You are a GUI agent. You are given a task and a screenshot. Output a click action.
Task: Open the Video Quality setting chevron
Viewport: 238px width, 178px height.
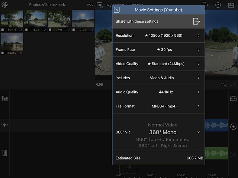[x=198, y=64]
